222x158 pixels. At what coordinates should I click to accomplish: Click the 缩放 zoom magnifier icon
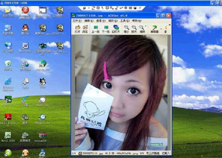pos(142,29)
